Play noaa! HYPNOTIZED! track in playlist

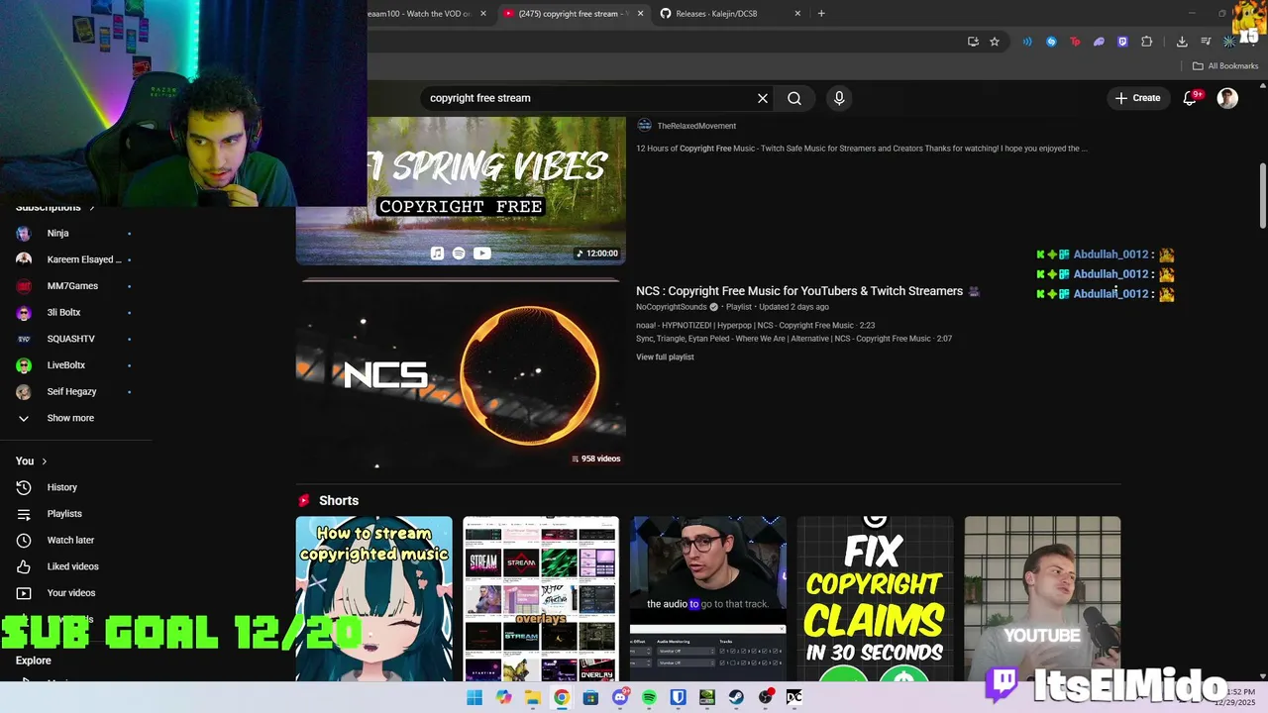[756, 325]
